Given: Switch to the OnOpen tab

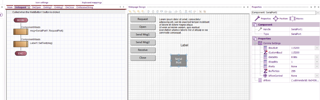Looking at the screenshot, I should (36, 7).
